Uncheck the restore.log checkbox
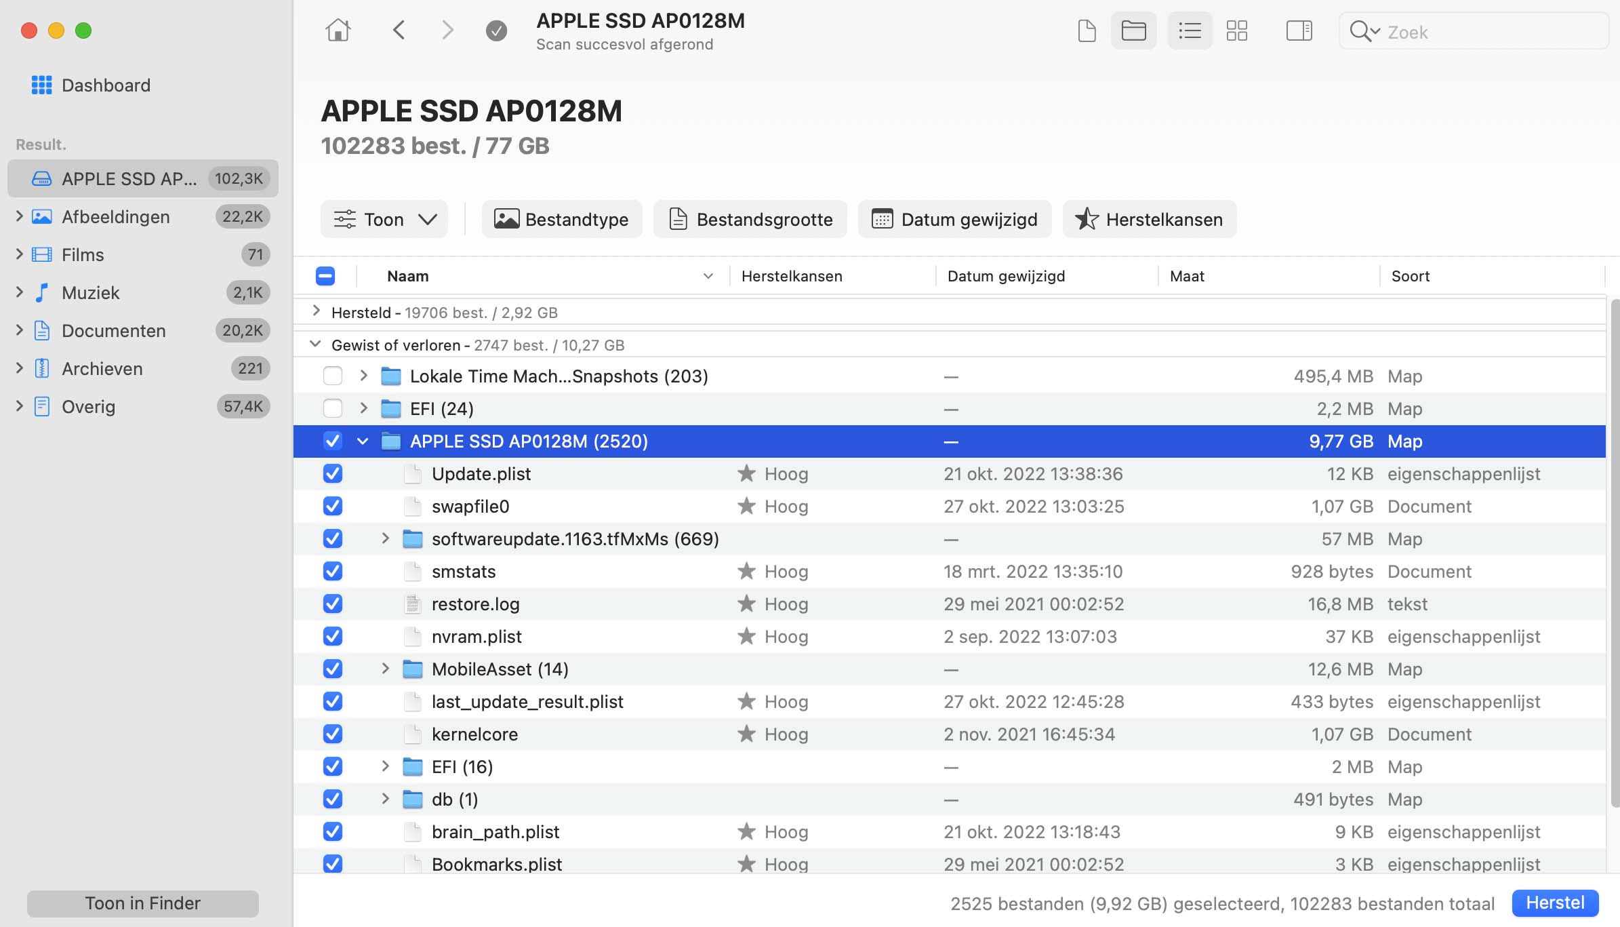The height and width of the screenshot is (927, 1620). pyautogui.click(x=333, y=604)
